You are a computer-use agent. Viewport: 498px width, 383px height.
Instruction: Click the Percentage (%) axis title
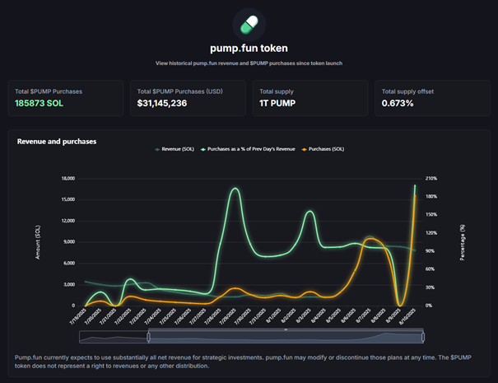click(462, 242)
